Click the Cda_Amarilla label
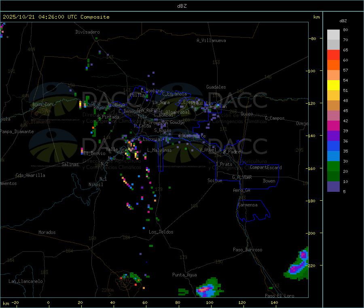 pyautogui.click(x=30, y=175)
